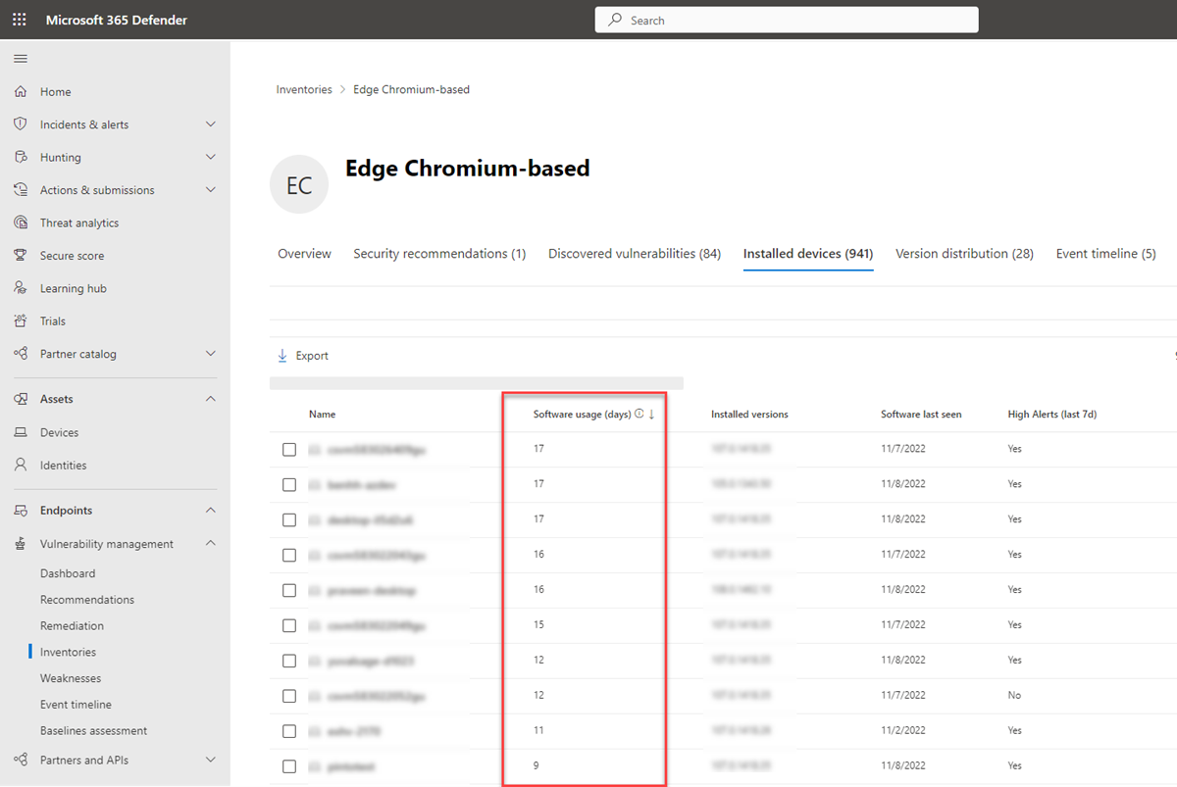
Task: Click the Software usage info icon
Action: [x=640, y=415]
